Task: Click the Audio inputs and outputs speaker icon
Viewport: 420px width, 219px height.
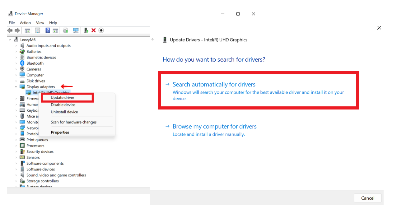Action: [22, 45]
